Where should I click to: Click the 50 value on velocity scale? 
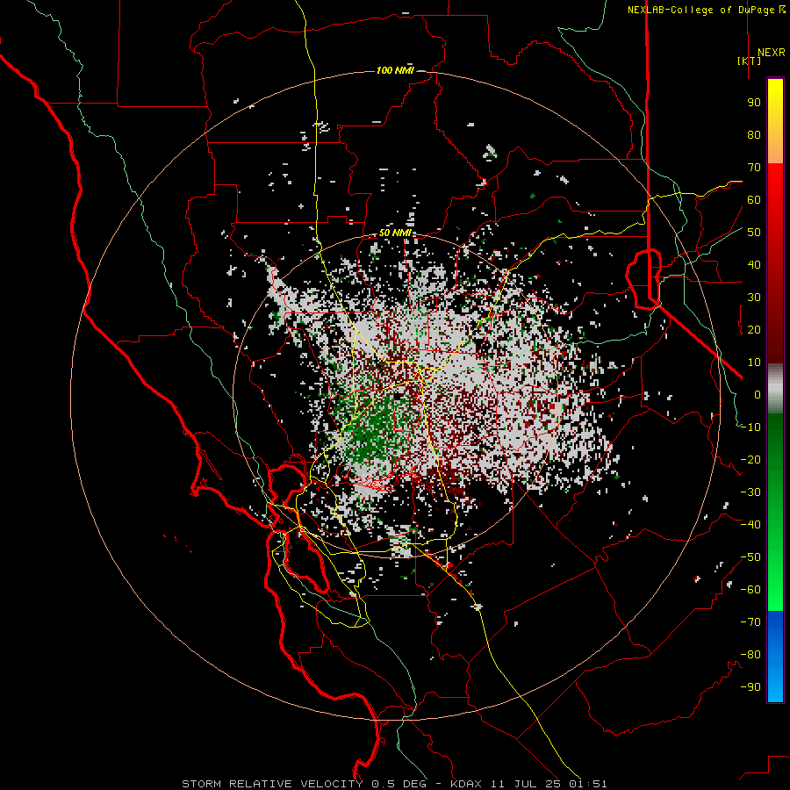click(754, 233)
